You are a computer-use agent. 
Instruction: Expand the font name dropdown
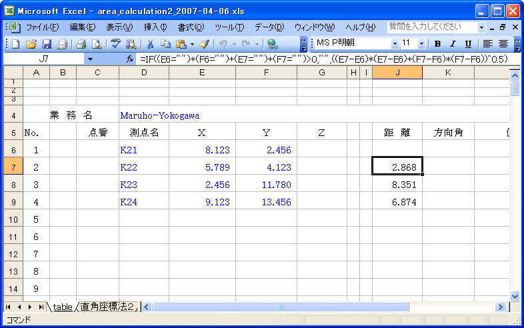395,43
